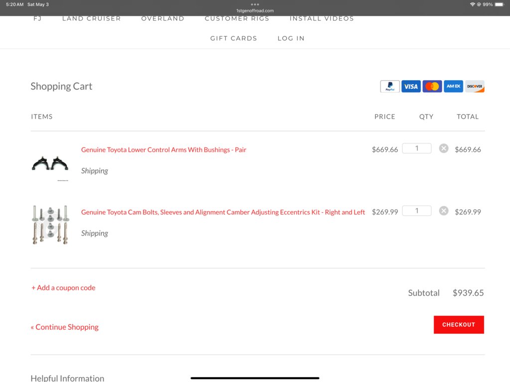
Task: Remove Cam Bolts kit from cart
Action: (444, 211)
